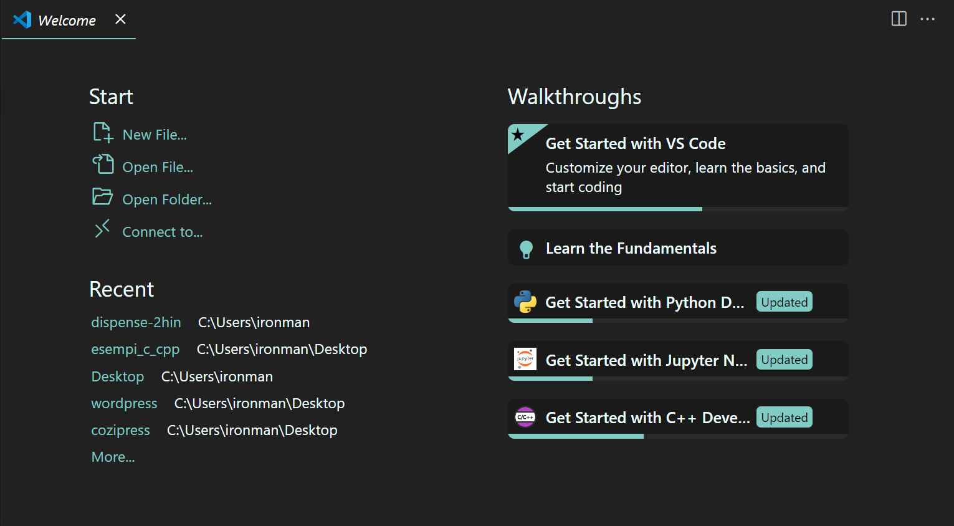The image size is (954, 526).
Task: Select the Welcome tab
Action: pyautogui.click(x=69, y=20)
